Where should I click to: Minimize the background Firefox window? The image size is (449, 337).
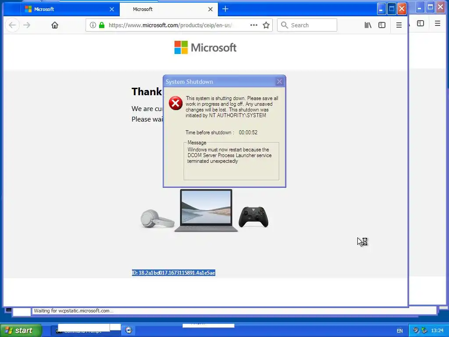(420, 7)
